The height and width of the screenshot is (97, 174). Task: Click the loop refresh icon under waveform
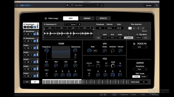(x=69, y=37)
